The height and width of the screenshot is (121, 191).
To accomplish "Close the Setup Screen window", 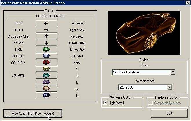I will [x=188, y=3].
